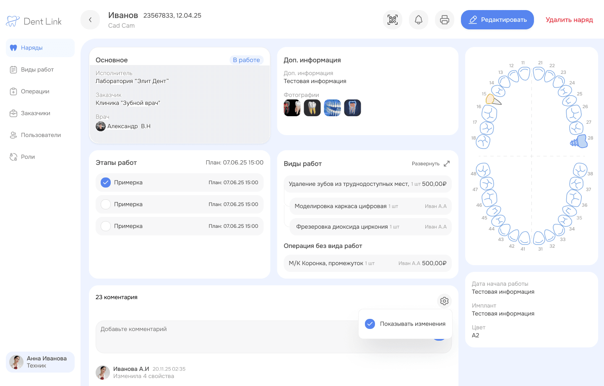604x386 pixels.
Task: Select tooth 28 on the dental chart
Action: pos(581,141)
